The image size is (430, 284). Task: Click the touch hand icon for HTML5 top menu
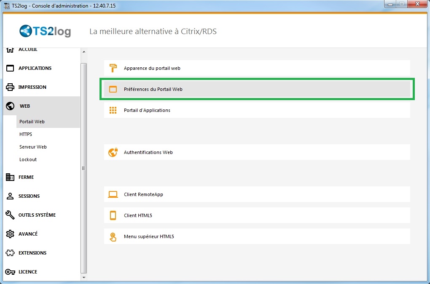(x=113, y=236)
